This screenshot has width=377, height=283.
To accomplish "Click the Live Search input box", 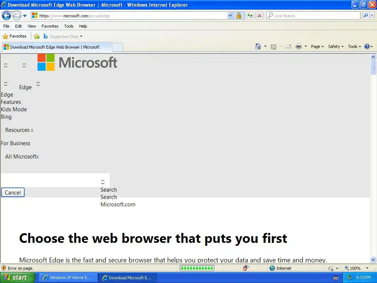I will coord(314,16).
